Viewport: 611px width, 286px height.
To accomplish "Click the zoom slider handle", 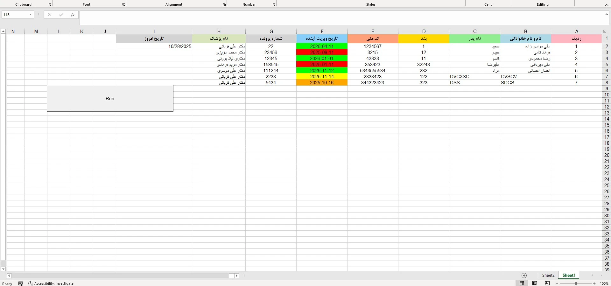I will tap(576, 283).
